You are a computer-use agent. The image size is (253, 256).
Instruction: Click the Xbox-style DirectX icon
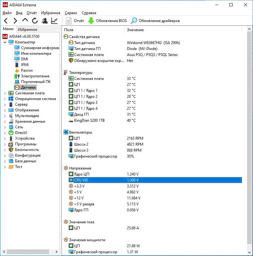[x=11, y=133]
